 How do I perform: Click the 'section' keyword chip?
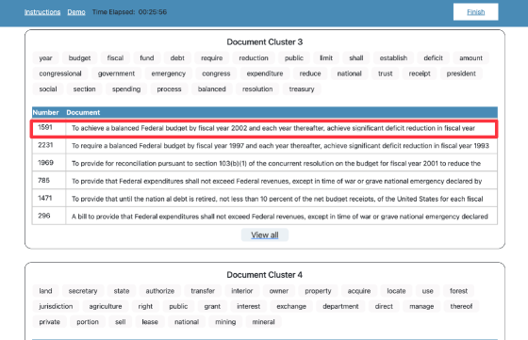pos(84,89)
